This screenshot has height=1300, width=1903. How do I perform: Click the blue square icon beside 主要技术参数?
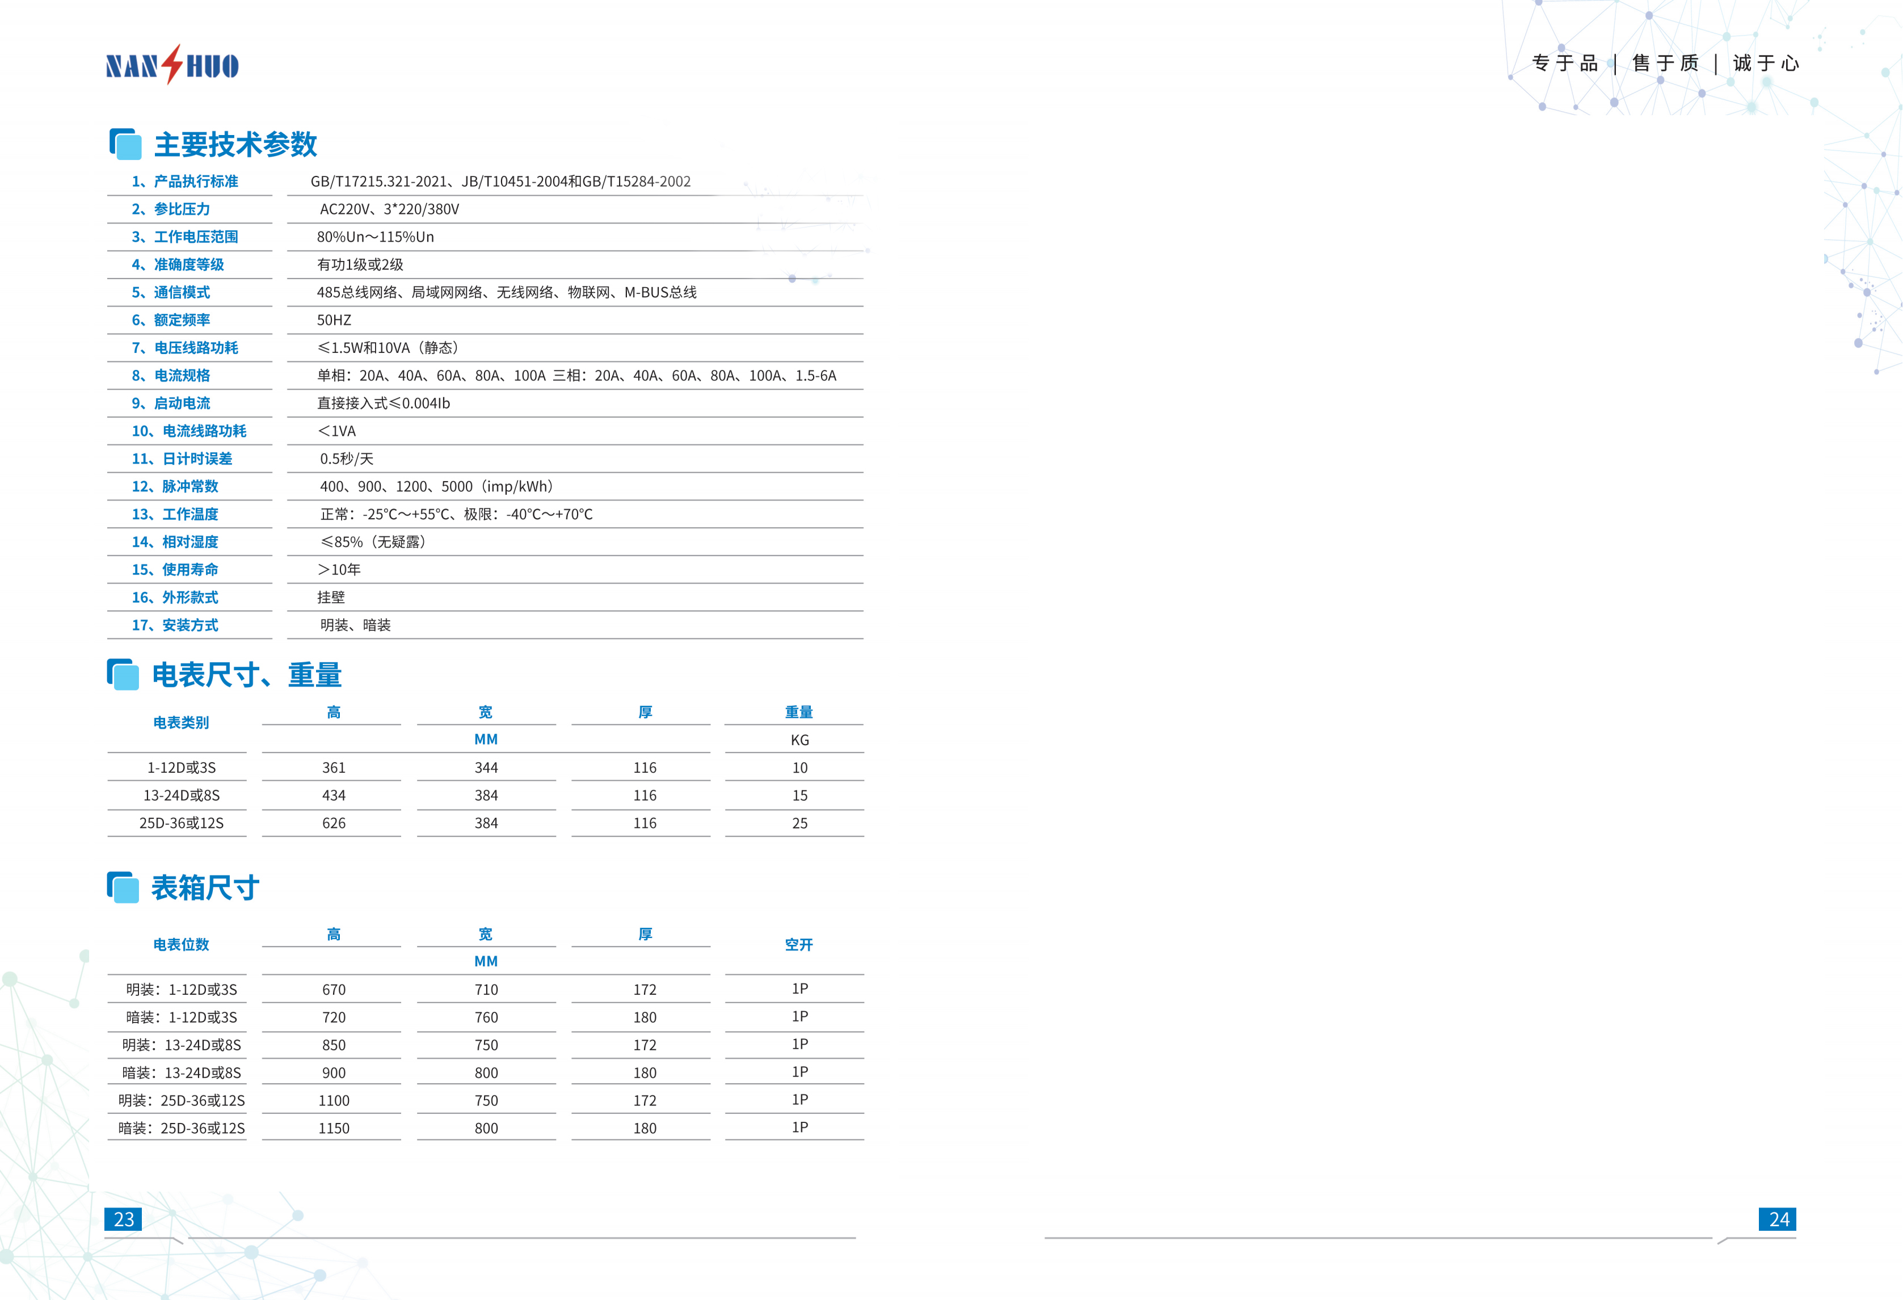pos(125,144)
